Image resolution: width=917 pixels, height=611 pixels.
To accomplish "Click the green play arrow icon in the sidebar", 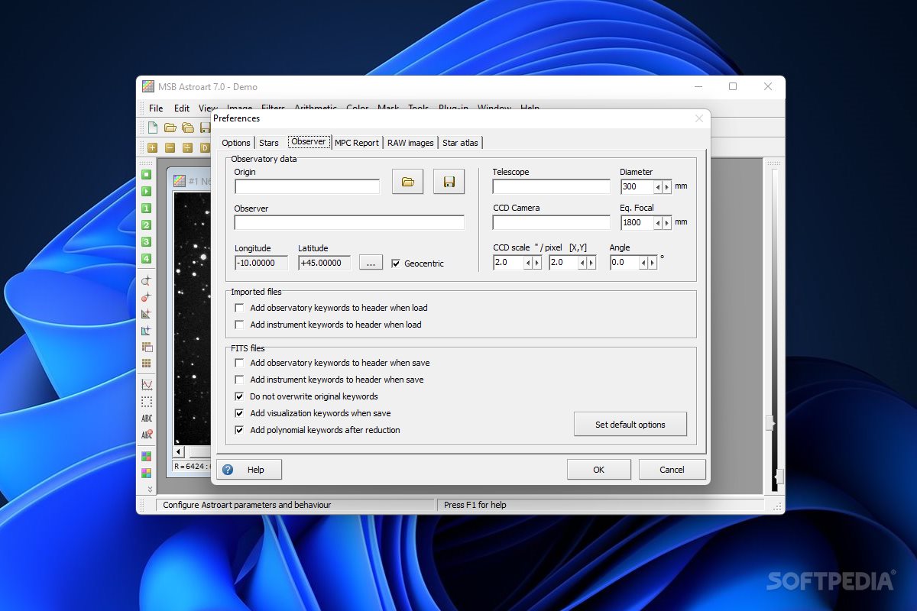I will pyautogui.click(x=146, y=191).
